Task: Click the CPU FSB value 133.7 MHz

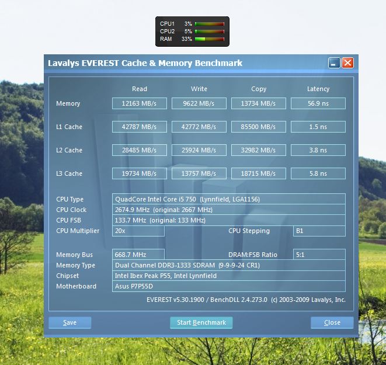Action: click(x=229, y=220)
